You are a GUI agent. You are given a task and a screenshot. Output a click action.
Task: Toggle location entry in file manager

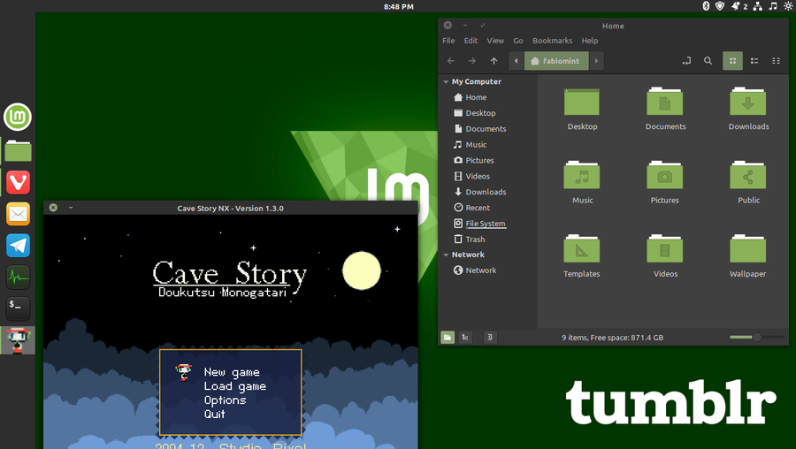point(686,61)
